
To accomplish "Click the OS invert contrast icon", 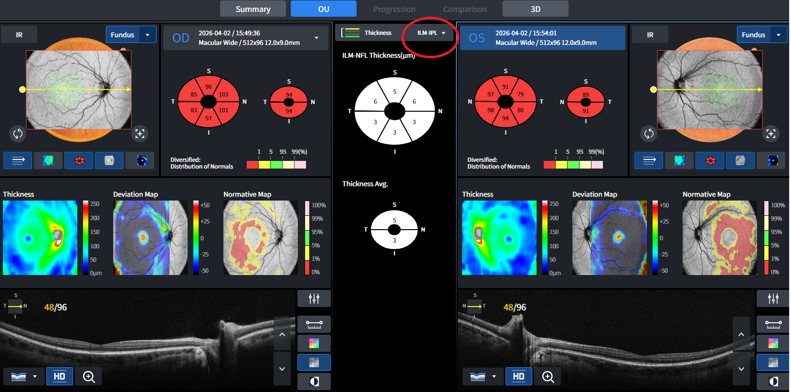I will pyautogui.click(x=773, y=381).
